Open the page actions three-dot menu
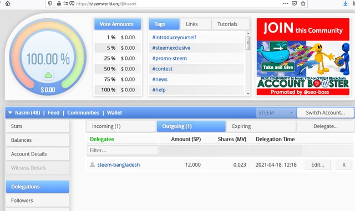This screenshot has height=211, width=355. (286, 3)
